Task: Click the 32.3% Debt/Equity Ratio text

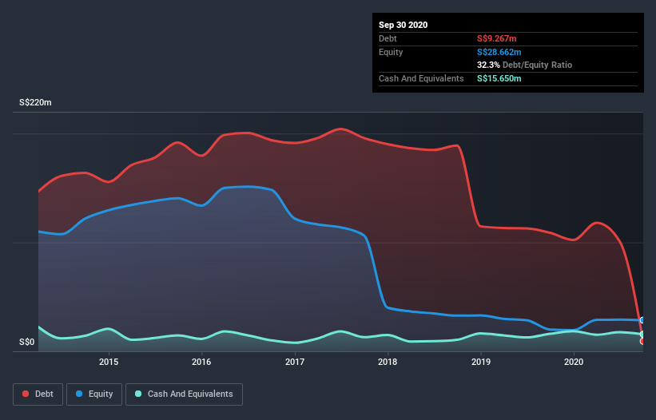Action: coord(525,65)
